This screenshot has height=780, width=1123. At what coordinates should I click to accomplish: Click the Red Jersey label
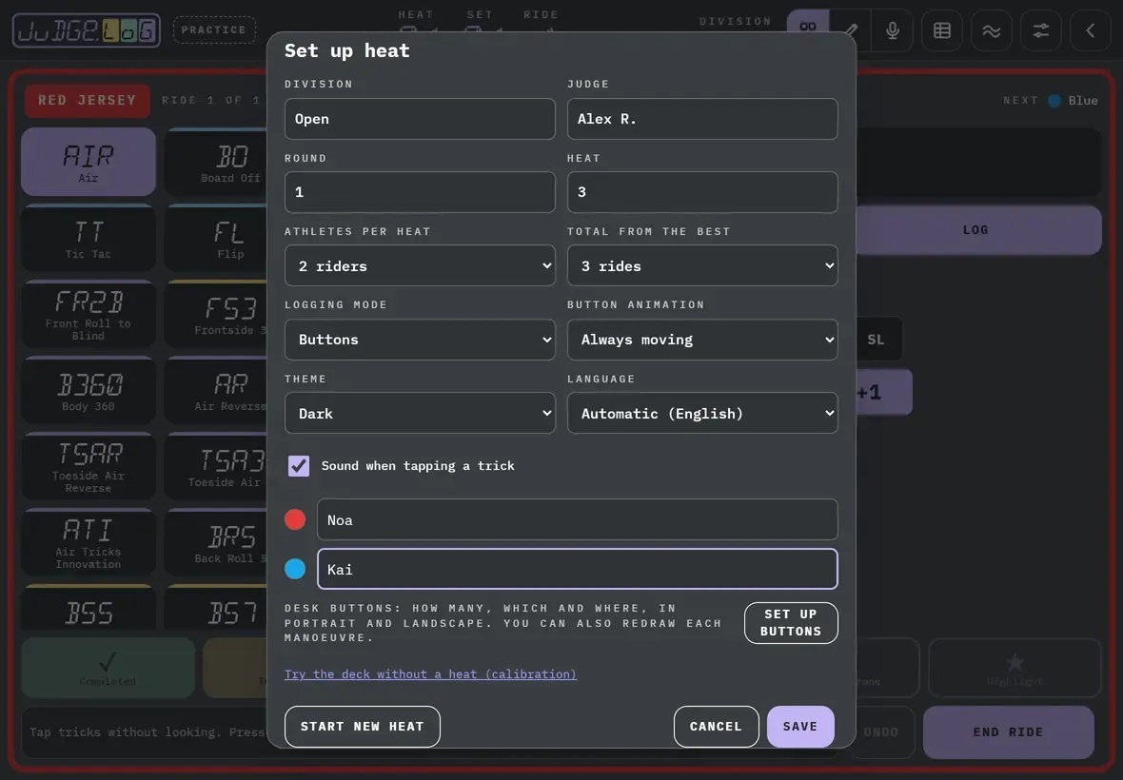pyautogui.click(x=88, y=100)
